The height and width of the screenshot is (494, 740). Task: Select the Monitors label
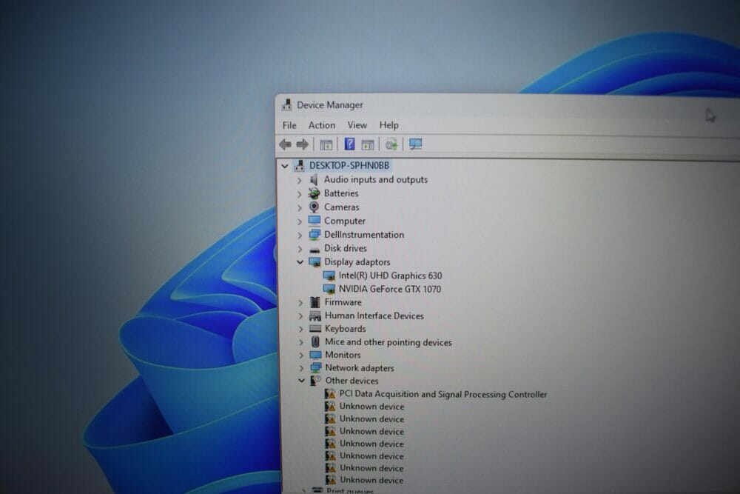click(x=343, y=355)
